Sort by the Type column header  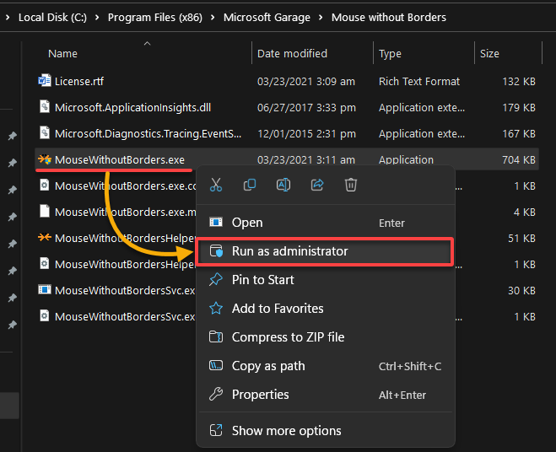tap(390, 53)
